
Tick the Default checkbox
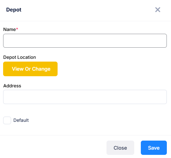pos(7,120)
